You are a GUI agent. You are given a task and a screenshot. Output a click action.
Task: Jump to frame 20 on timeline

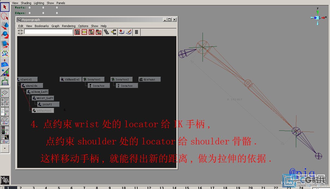(250, 188)
